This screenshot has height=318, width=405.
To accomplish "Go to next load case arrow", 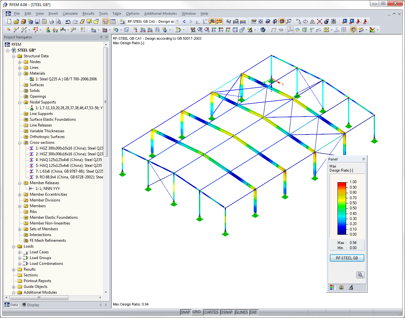I will pos(191,21).
